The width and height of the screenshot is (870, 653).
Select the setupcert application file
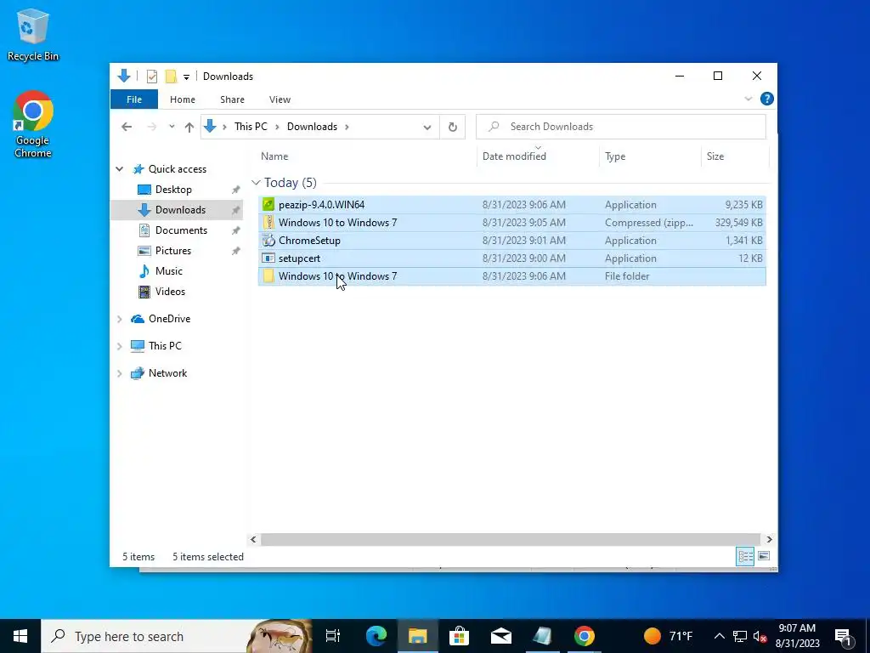click(x=511, y=258)
